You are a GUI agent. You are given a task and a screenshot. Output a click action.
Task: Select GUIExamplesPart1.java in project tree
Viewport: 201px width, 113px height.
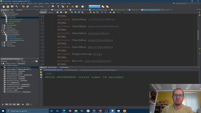coord(16,40)
